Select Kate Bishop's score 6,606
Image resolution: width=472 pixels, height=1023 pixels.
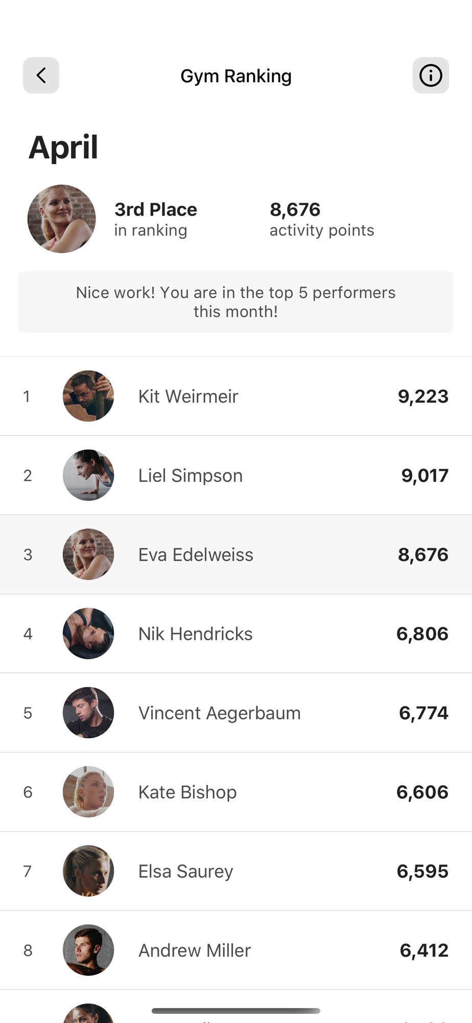422,792
